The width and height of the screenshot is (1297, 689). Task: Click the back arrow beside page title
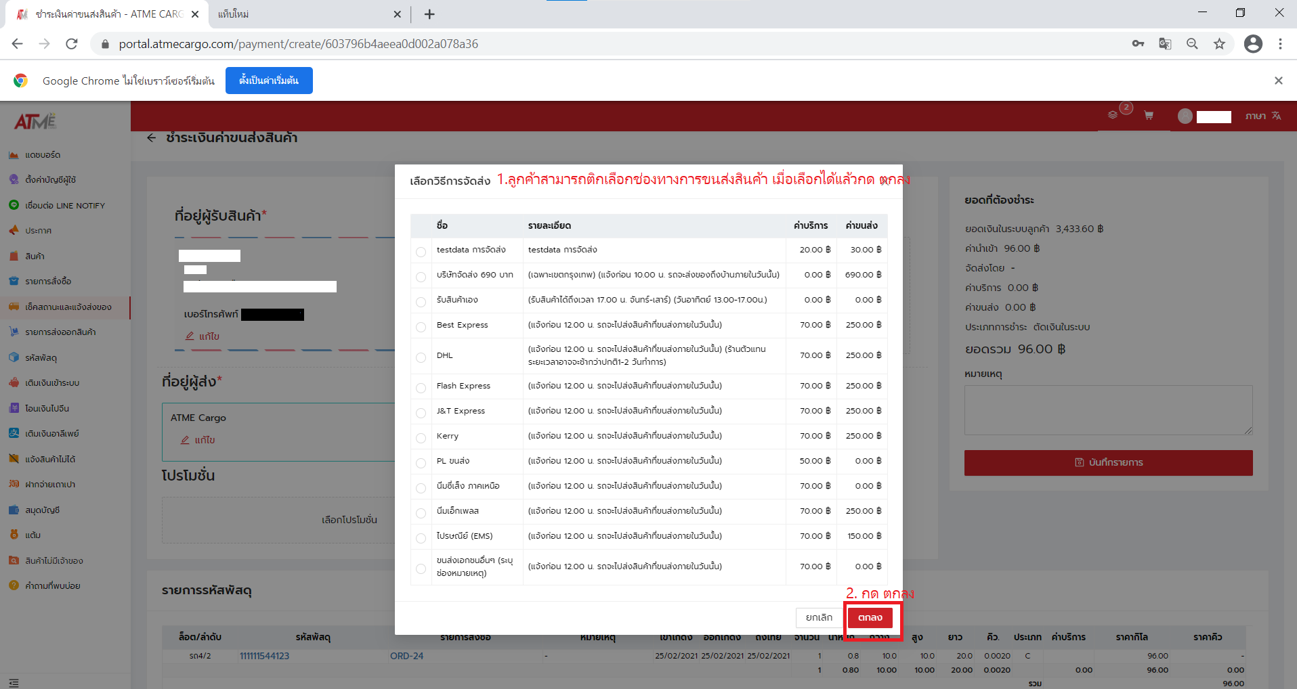tap(152, 138)
